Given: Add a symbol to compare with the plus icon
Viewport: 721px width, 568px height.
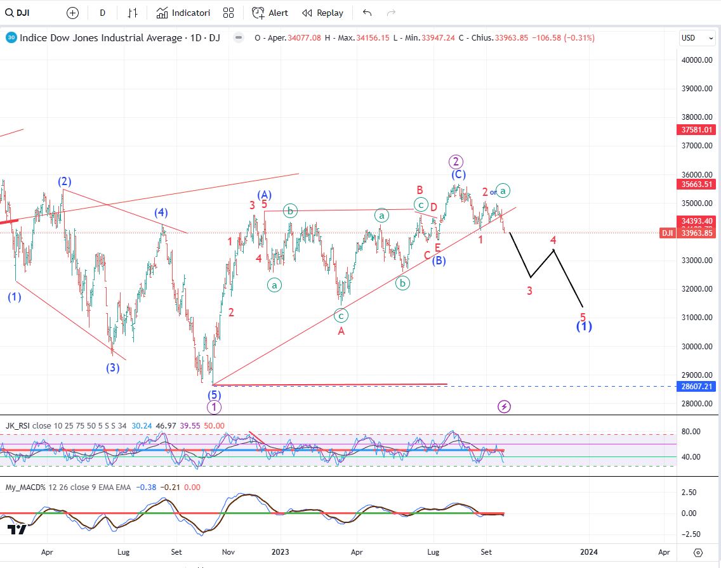Looking at the screenshot, I should 72,13.
